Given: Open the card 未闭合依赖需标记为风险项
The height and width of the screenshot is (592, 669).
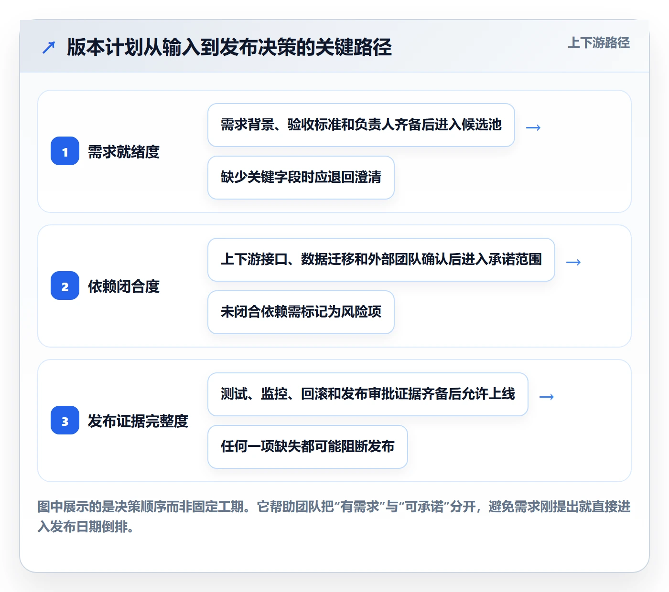Looking at the screenshot, I should click(x=301, y=312).
